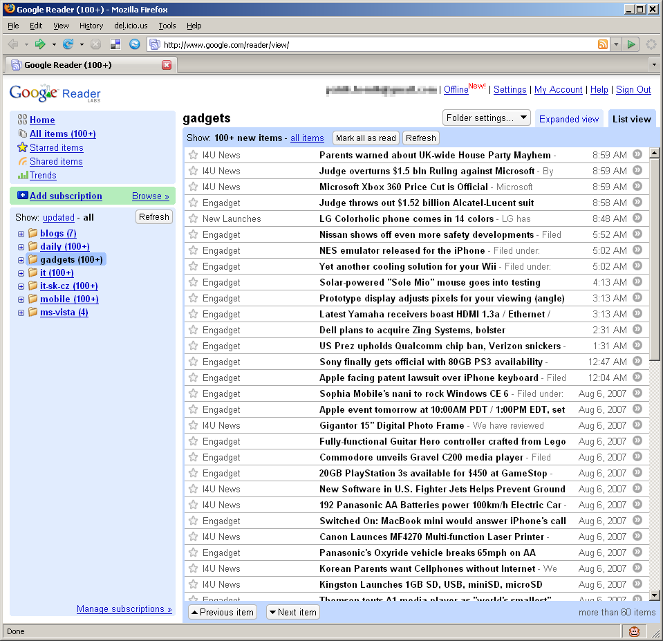663x641 pixels.
Task: Star the Microsoft Xbox 360 Price Cut item
Action: [x=194, y=187]
